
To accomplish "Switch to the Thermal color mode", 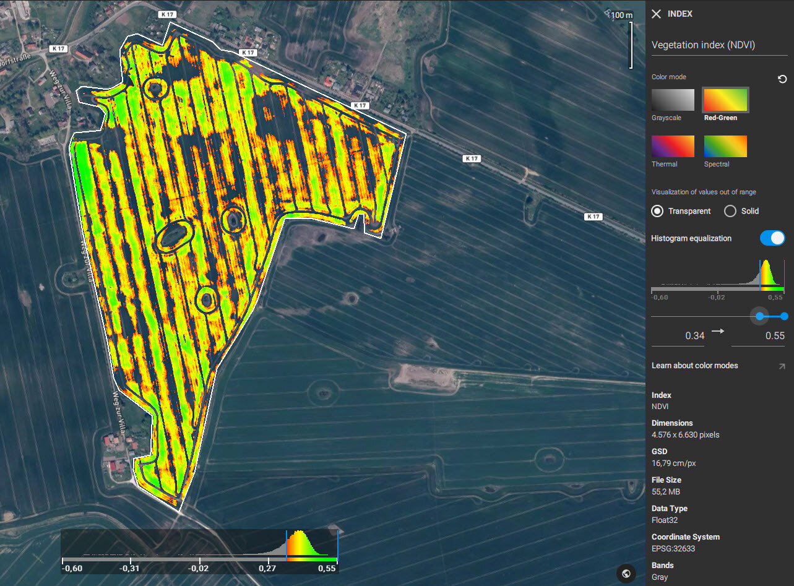I will pos(673,147).
